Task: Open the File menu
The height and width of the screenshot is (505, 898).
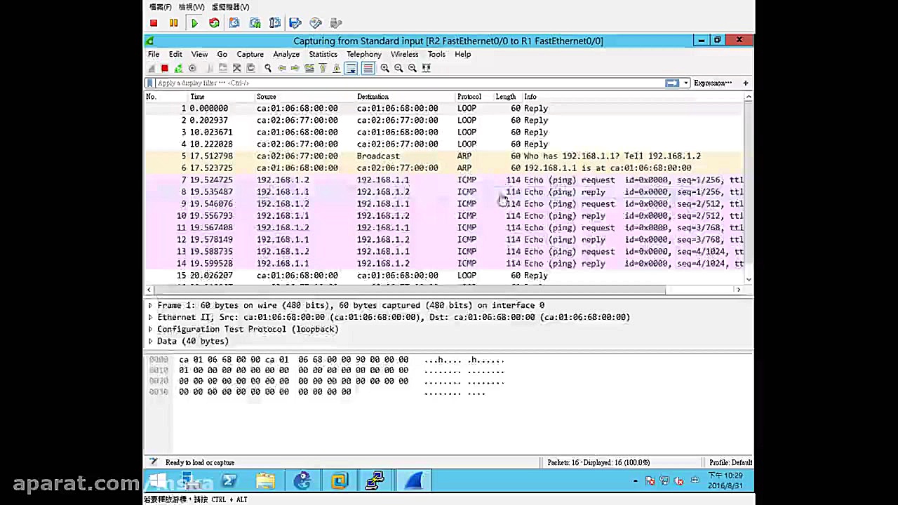Action: point(153,54)
